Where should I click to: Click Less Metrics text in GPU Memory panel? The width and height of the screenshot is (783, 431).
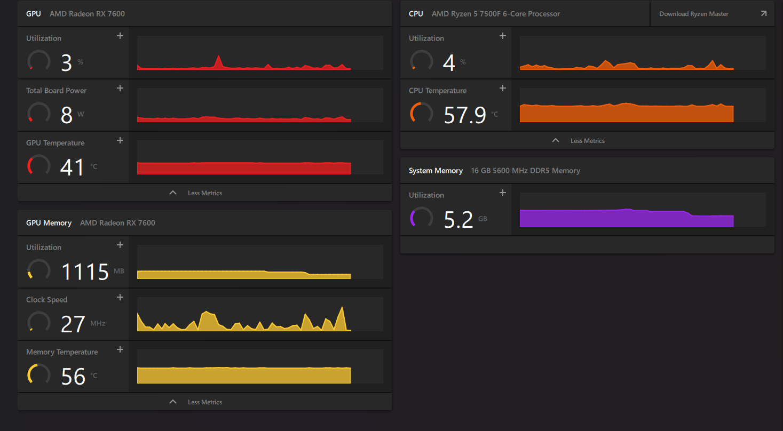click(x=205, y=402)
